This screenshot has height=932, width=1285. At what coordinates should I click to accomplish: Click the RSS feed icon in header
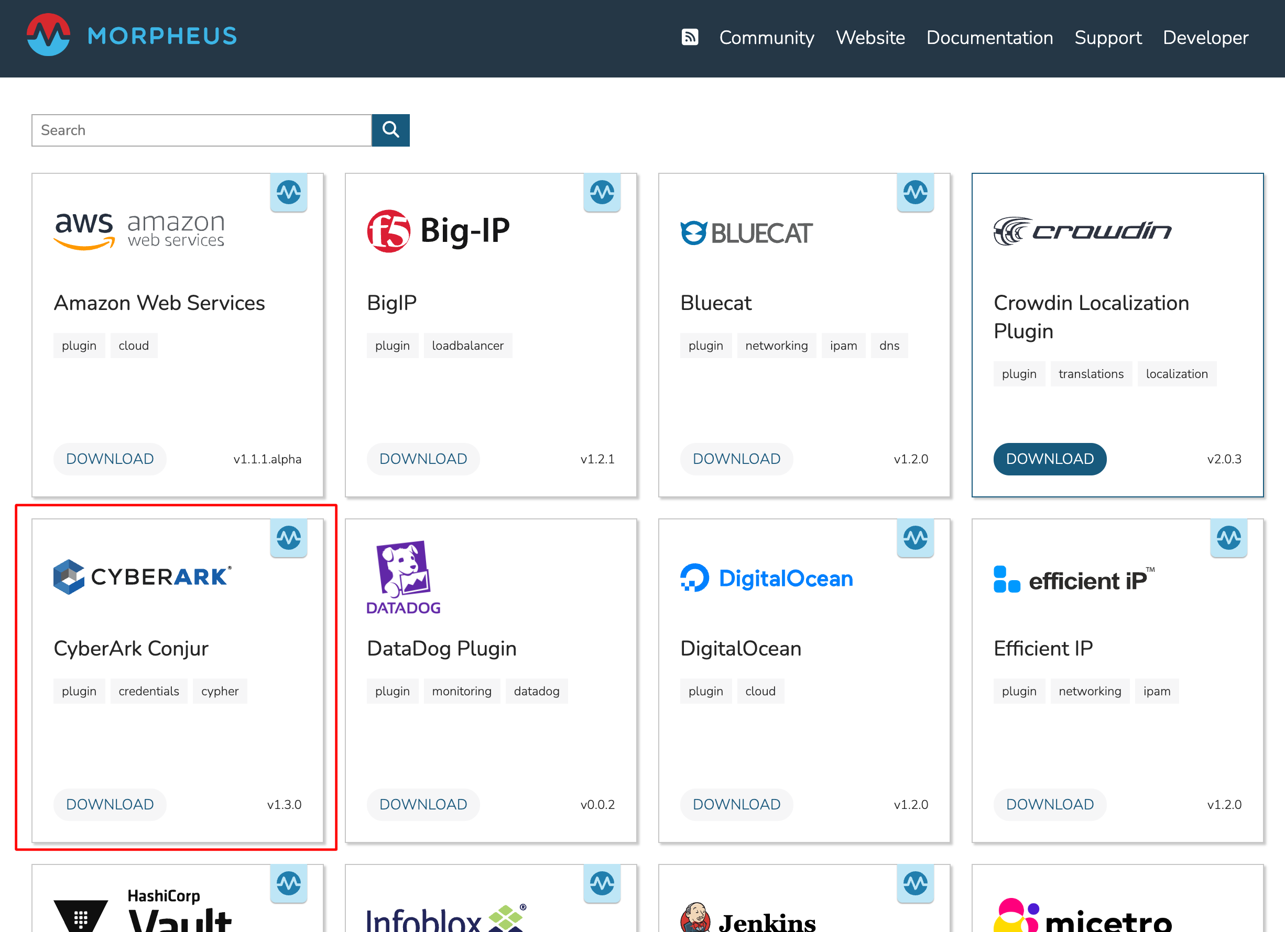(689, 37)
